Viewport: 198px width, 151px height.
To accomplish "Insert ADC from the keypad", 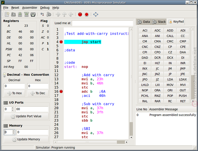I will pyautogui.click(x=157, y=30).
